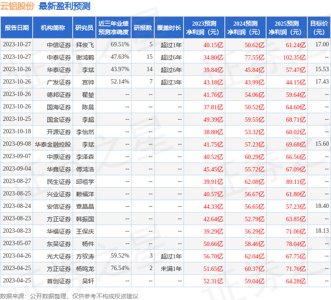Click target price 18.40
Viewport: 331px width, 300px height.
point(322,206)
